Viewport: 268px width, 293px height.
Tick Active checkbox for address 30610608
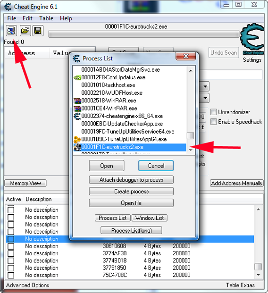click(x=11, y=246)
